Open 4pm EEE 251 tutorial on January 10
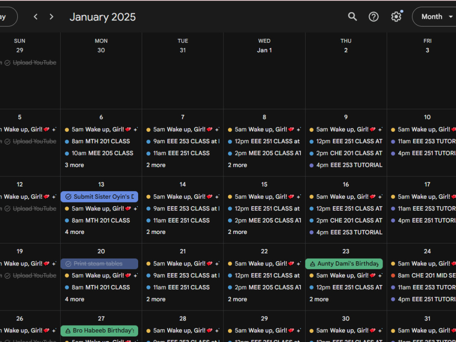Image resolution: width=456 pixels, height=342 pixels. point(423,153)
